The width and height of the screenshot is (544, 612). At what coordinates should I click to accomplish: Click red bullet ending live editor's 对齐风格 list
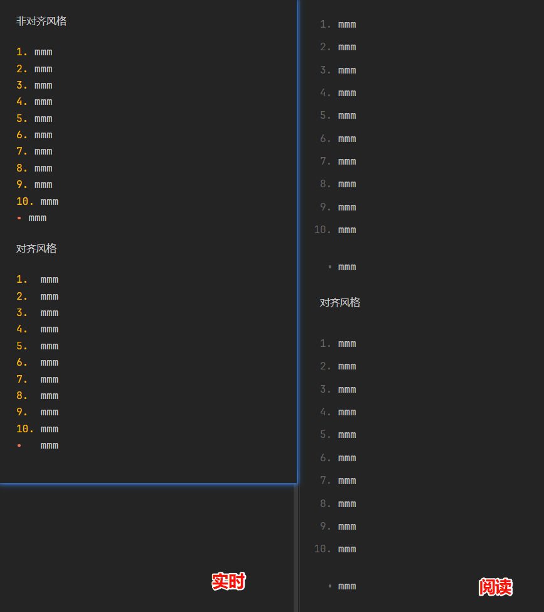pos(19,445)
